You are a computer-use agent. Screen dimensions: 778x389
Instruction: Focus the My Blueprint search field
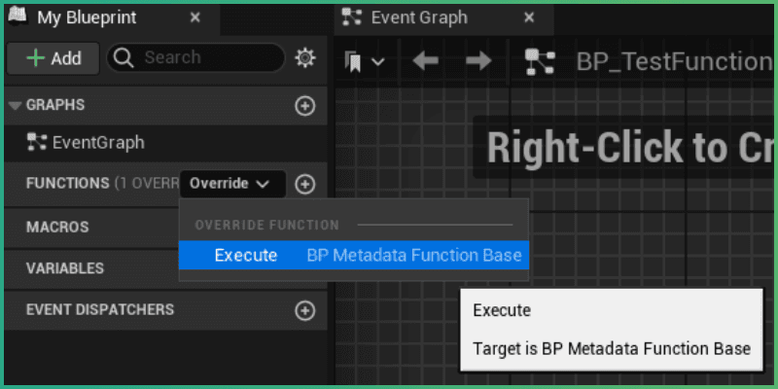coord(196,58)
